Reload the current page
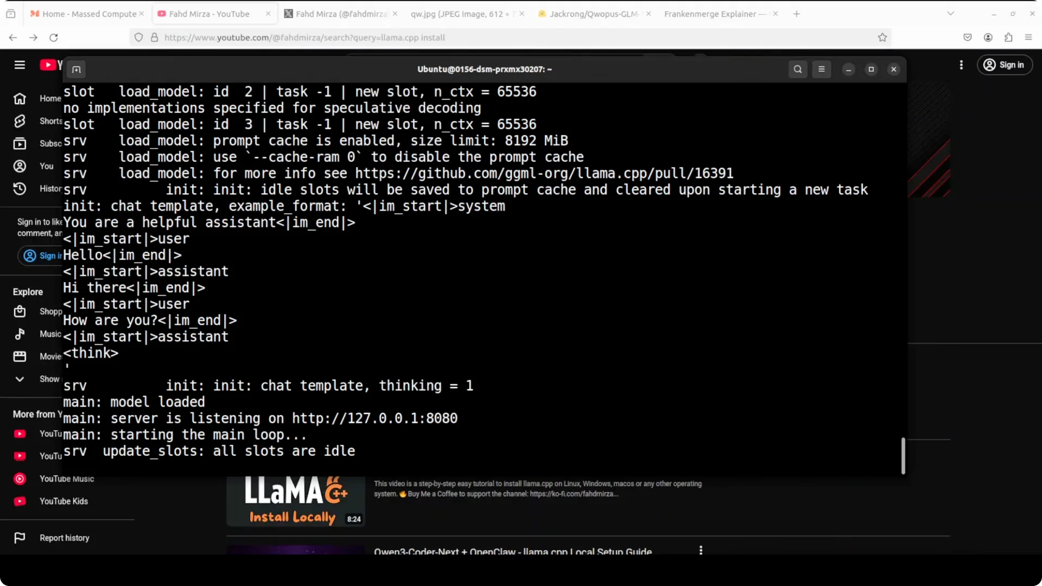Viewport: 1042px width, 586px height. 54,37
